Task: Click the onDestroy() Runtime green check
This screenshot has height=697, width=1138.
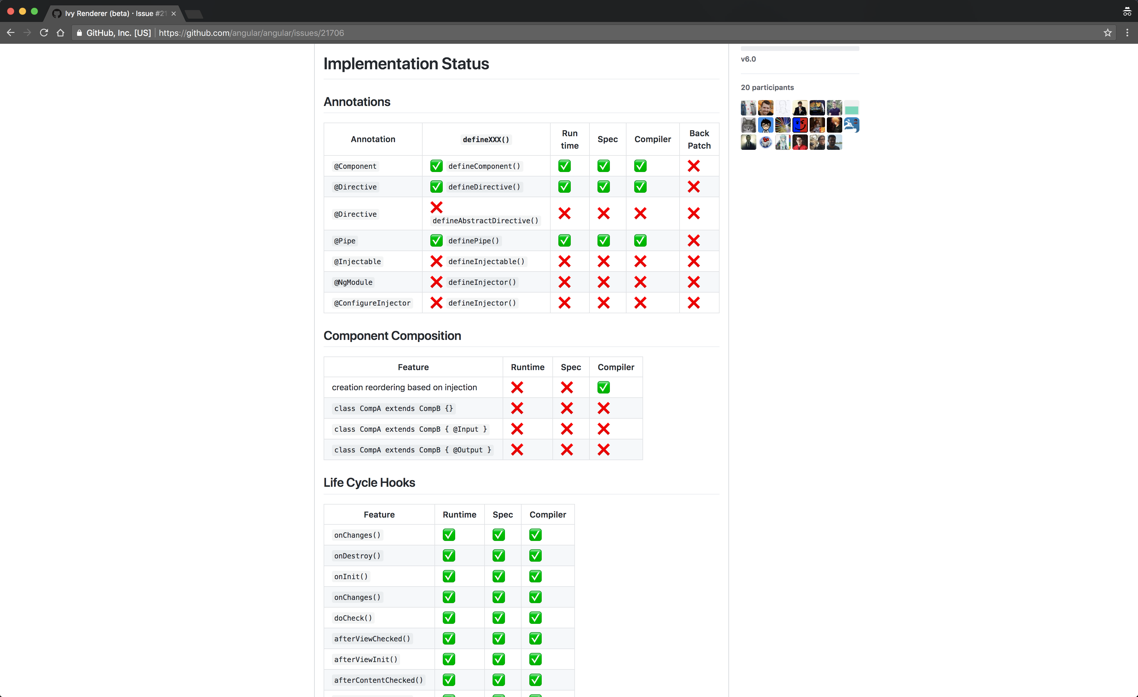Action: tap(449, 556)
